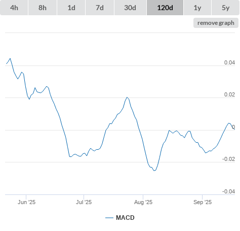The image size is (240, 231).
Task: Show the 5y time range
Action: coord(225,8)
